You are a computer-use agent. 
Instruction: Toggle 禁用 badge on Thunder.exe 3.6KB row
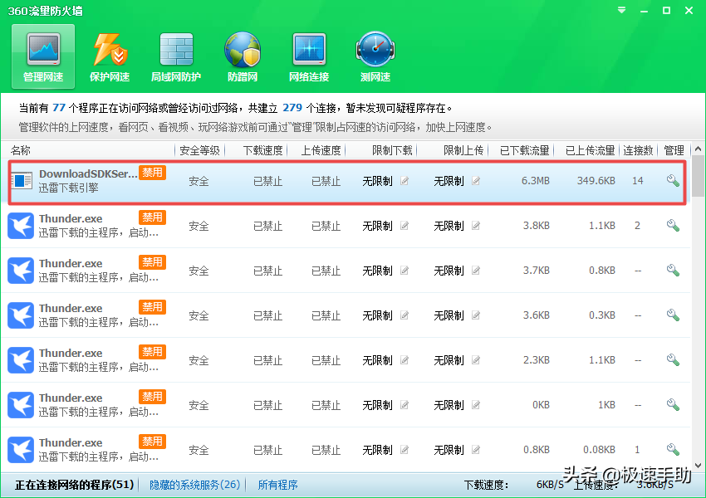[152, 307]
